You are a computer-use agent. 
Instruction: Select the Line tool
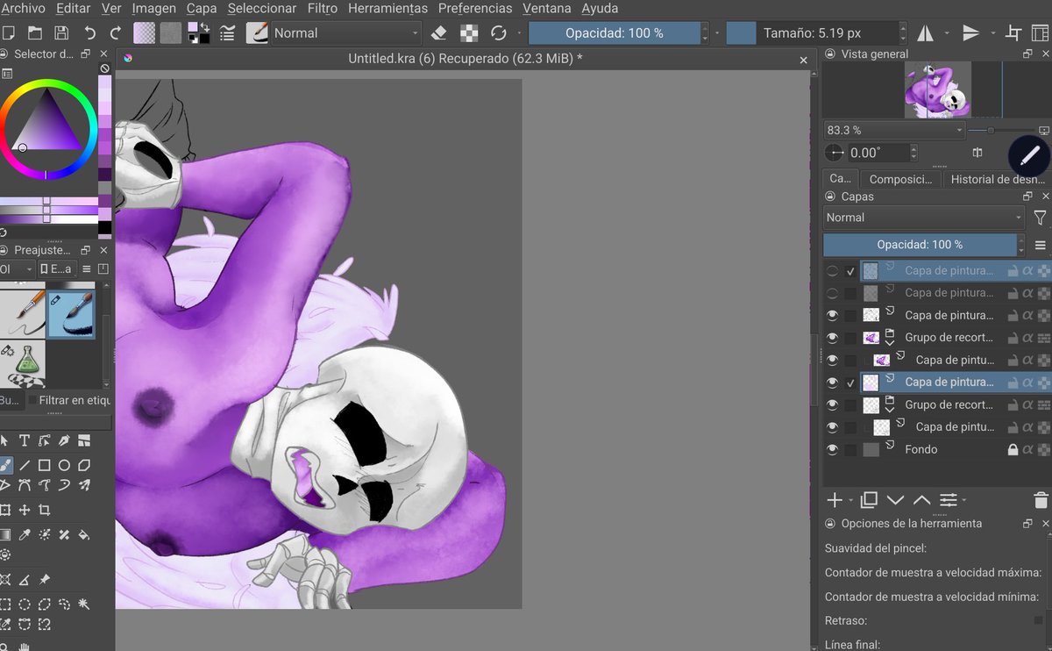pyautogui.click(x=25, y=465)
